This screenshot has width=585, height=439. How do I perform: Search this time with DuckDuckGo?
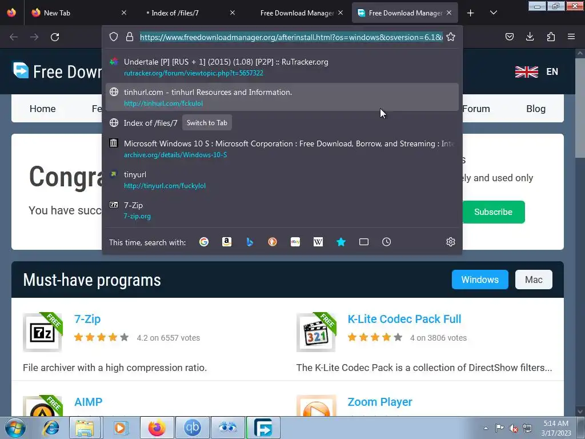[273, 242]
